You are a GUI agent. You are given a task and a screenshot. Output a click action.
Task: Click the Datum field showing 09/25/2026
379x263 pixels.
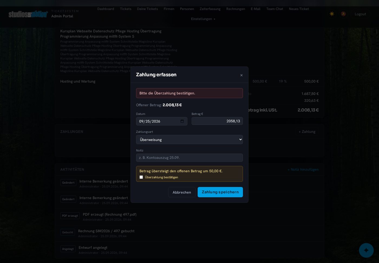point(162,121)
